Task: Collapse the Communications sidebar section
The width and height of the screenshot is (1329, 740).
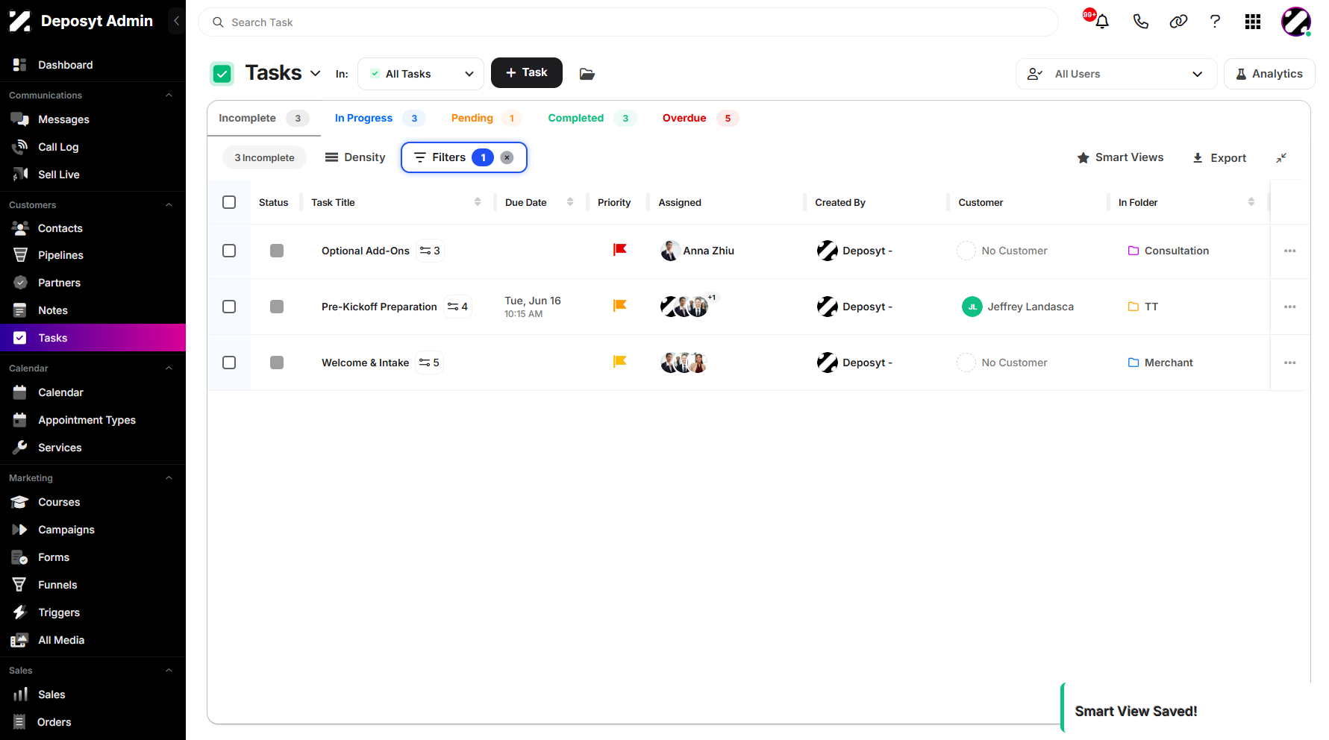Action: coord(169,95)
